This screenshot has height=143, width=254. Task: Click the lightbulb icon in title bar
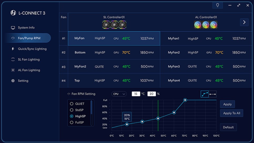click(x=217, y=5)
